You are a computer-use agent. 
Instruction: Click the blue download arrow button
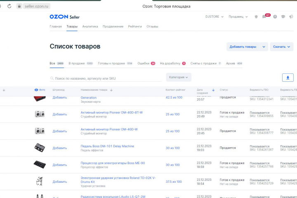point(288,78)
